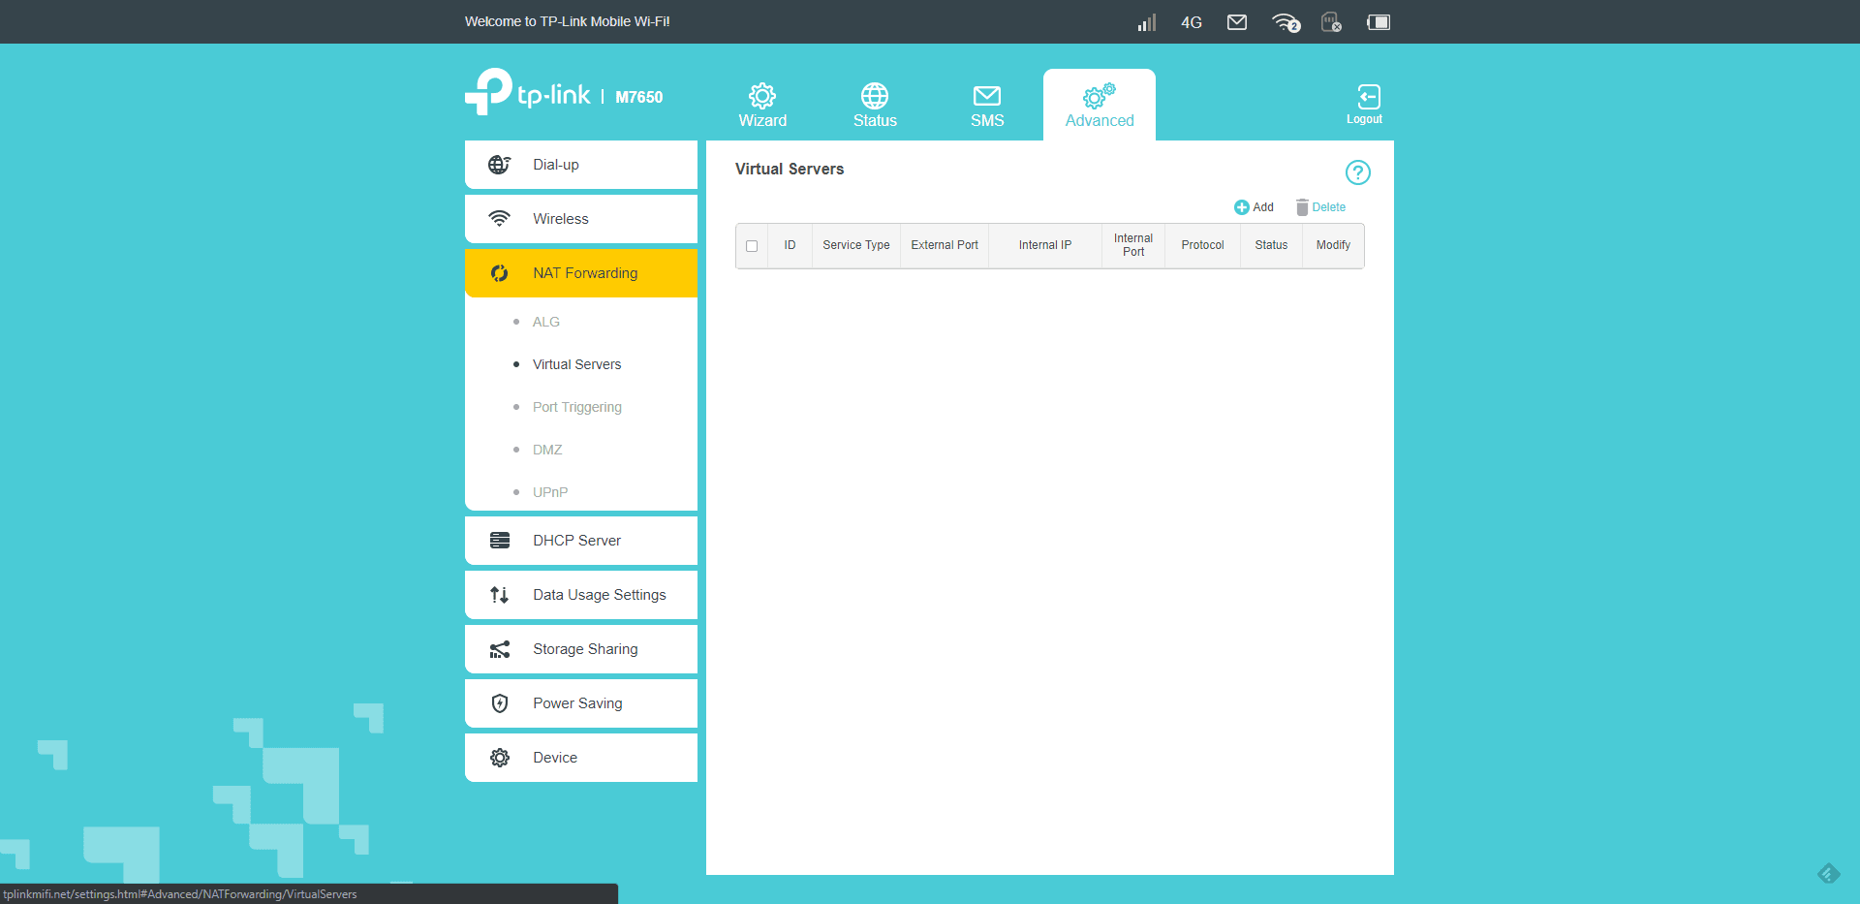Collapse the NAT Forwarding menu

(x=581, y=273)
